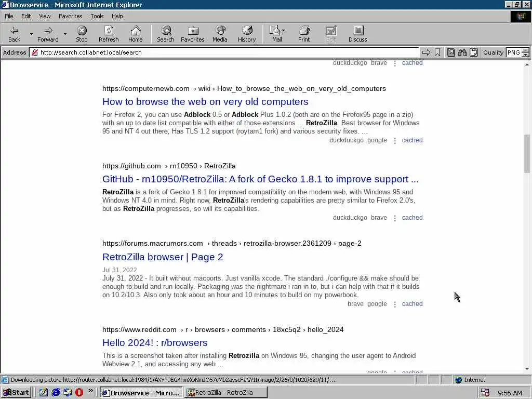The image size is (532, 399).
Task: Click the https://forums.macrumors.com URL text
Action: coord(152,243)
